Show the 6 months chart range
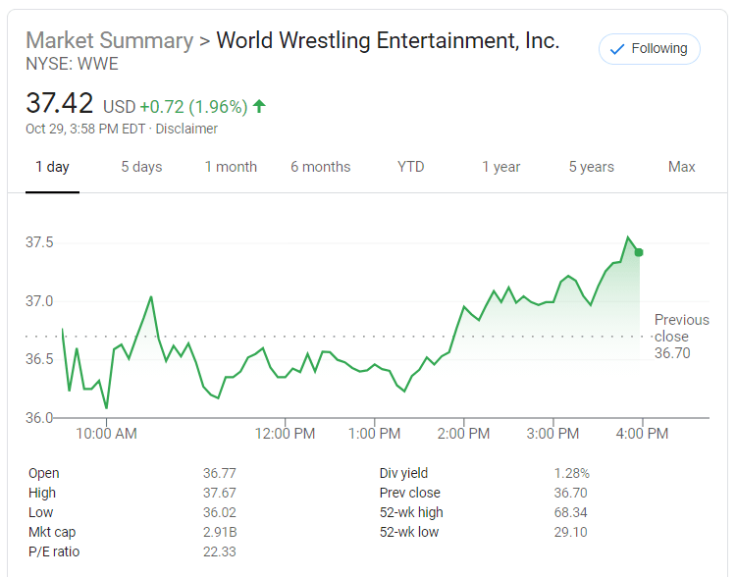The height and width of the screenshot is (577, 736). (320, 167)
